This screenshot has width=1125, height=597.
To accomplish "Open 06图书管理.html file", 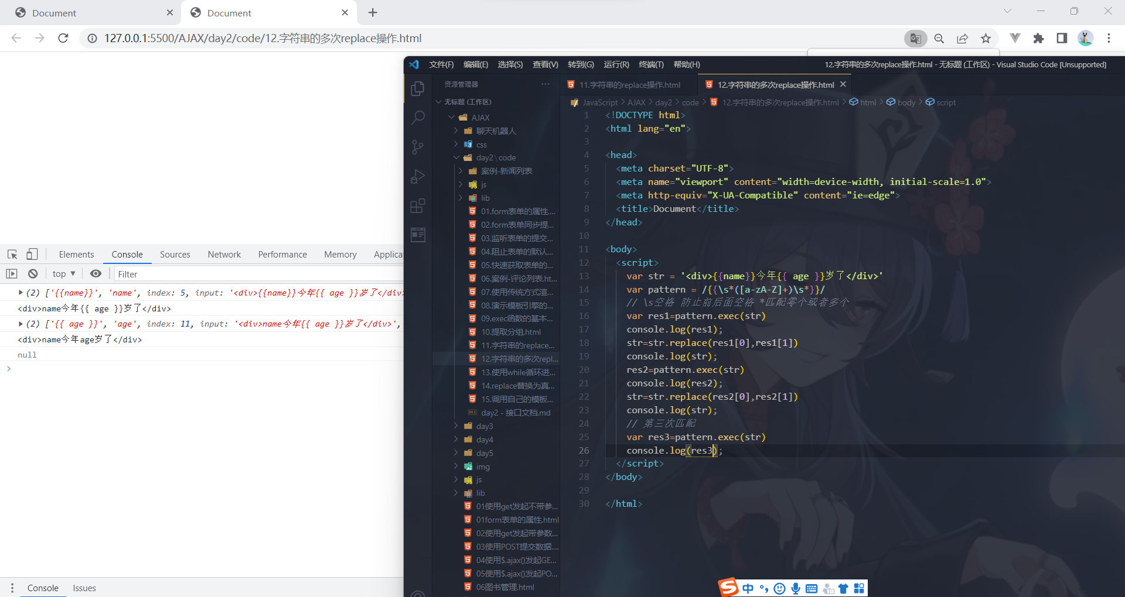I will [x=505, y=587].
